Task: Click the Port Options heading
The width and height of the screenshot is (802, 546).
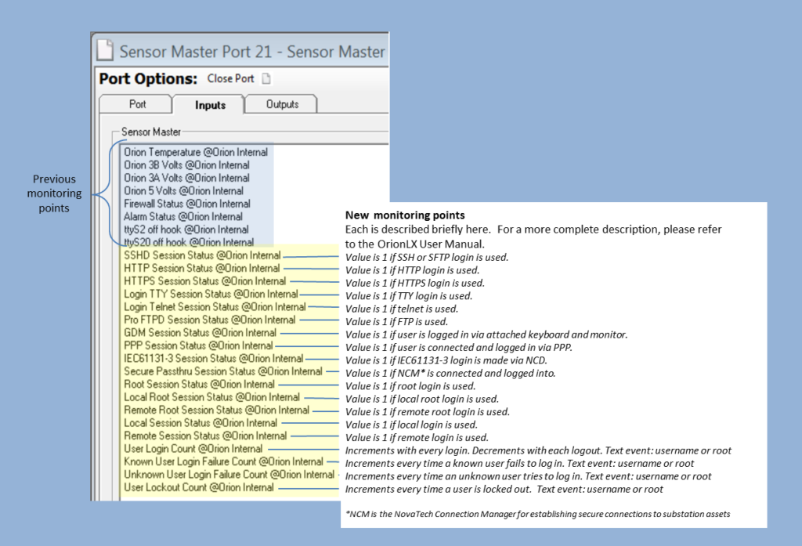Action: pos(148,79)
